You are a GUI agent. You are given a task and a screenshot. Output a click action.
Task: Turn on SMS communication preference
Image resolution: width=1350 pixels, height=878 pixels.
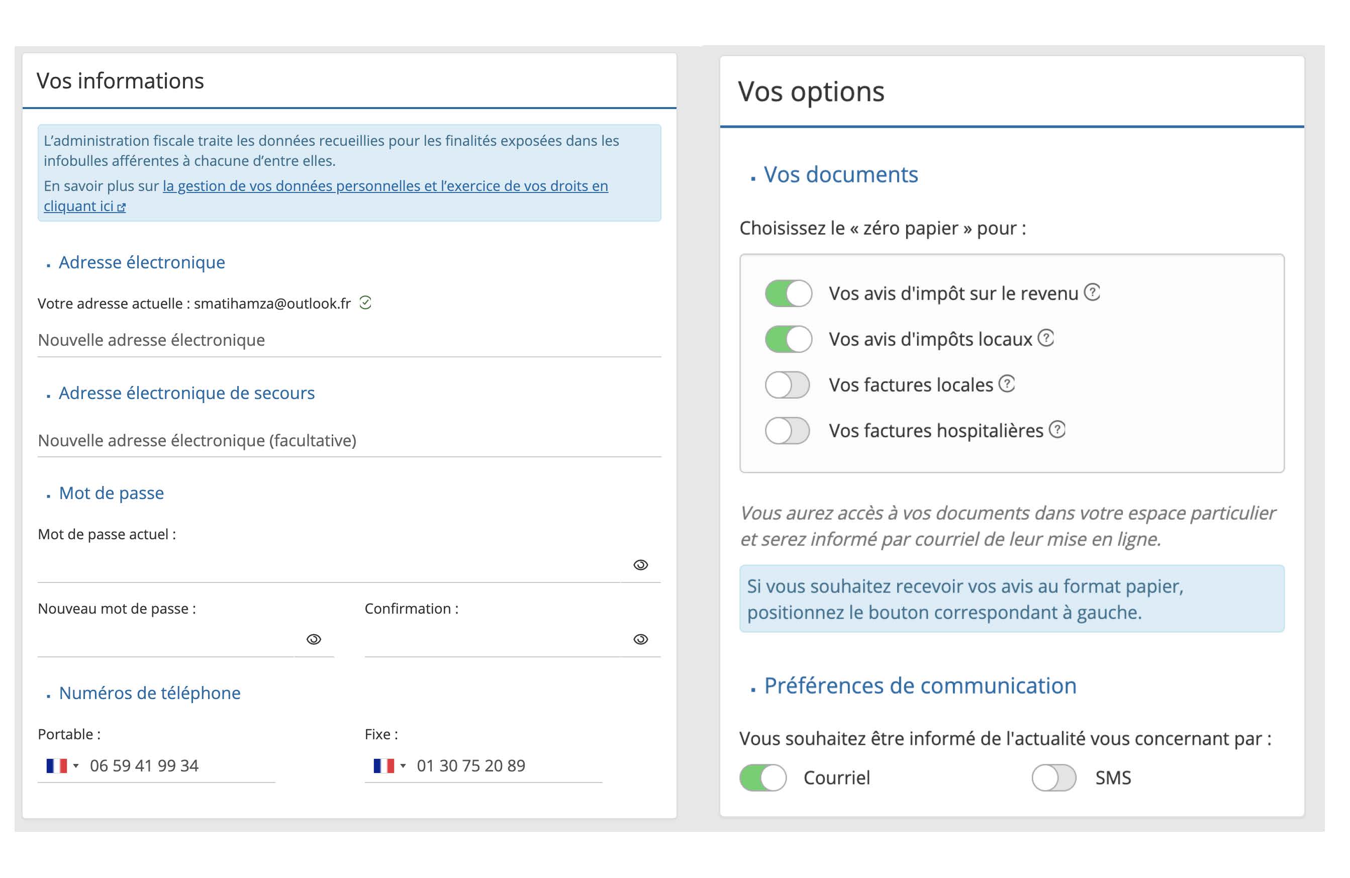(x=1053, y=777)
